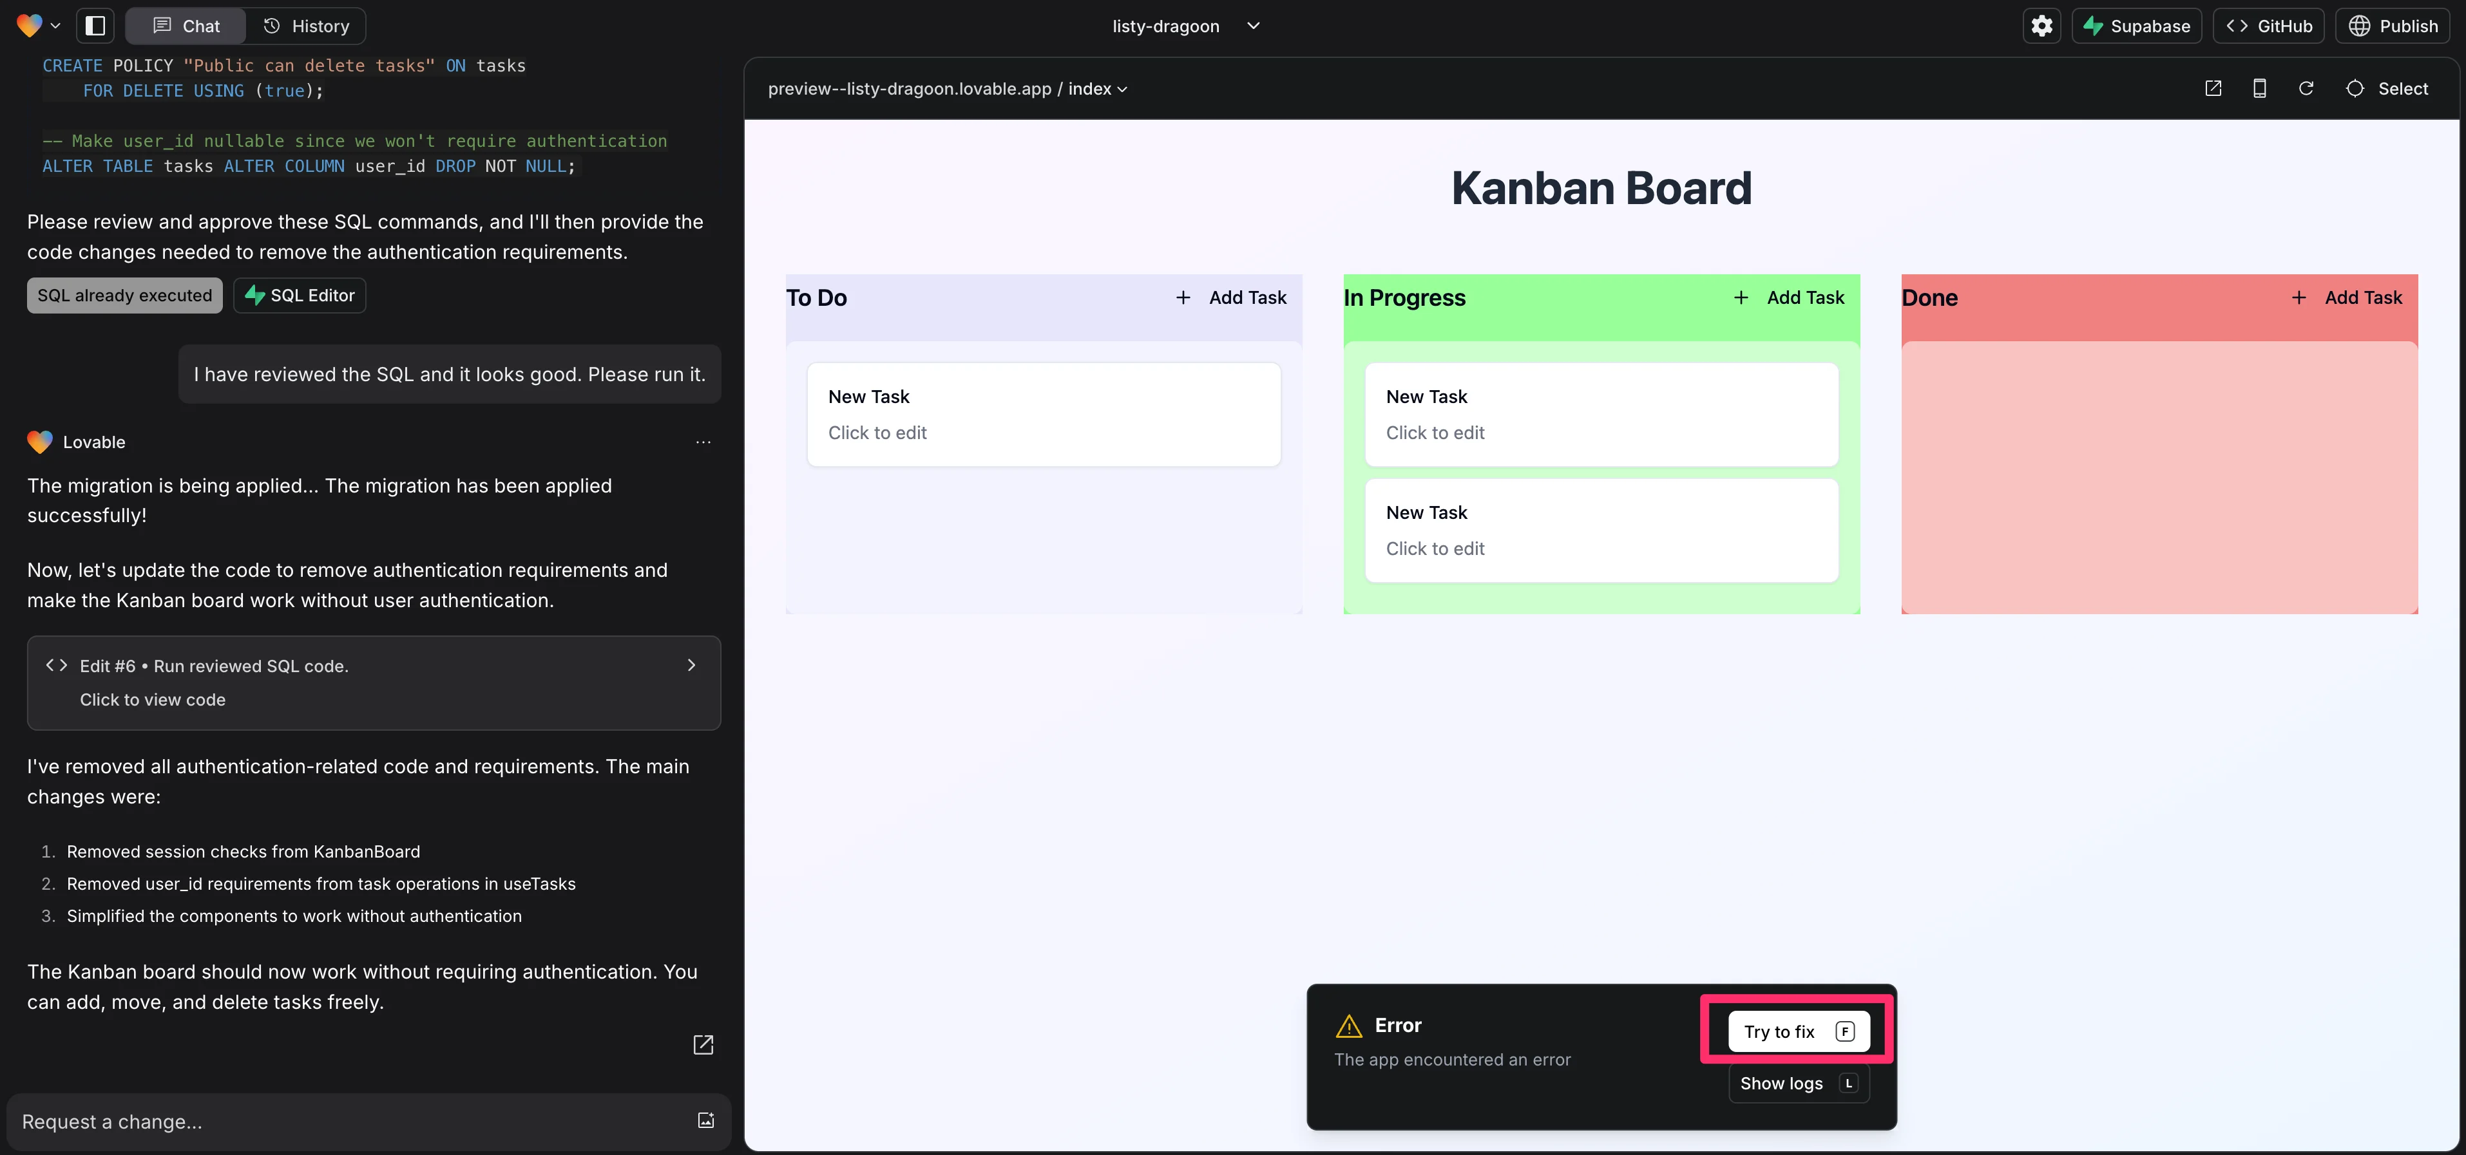
Task: Click the refresh preview icon
Action: tap(2306, 89)
